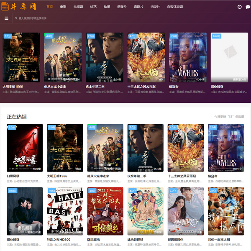
Task: Click the 10.0分 badge on the 职业替身 banner poster
Action: [x=216, y=36]
